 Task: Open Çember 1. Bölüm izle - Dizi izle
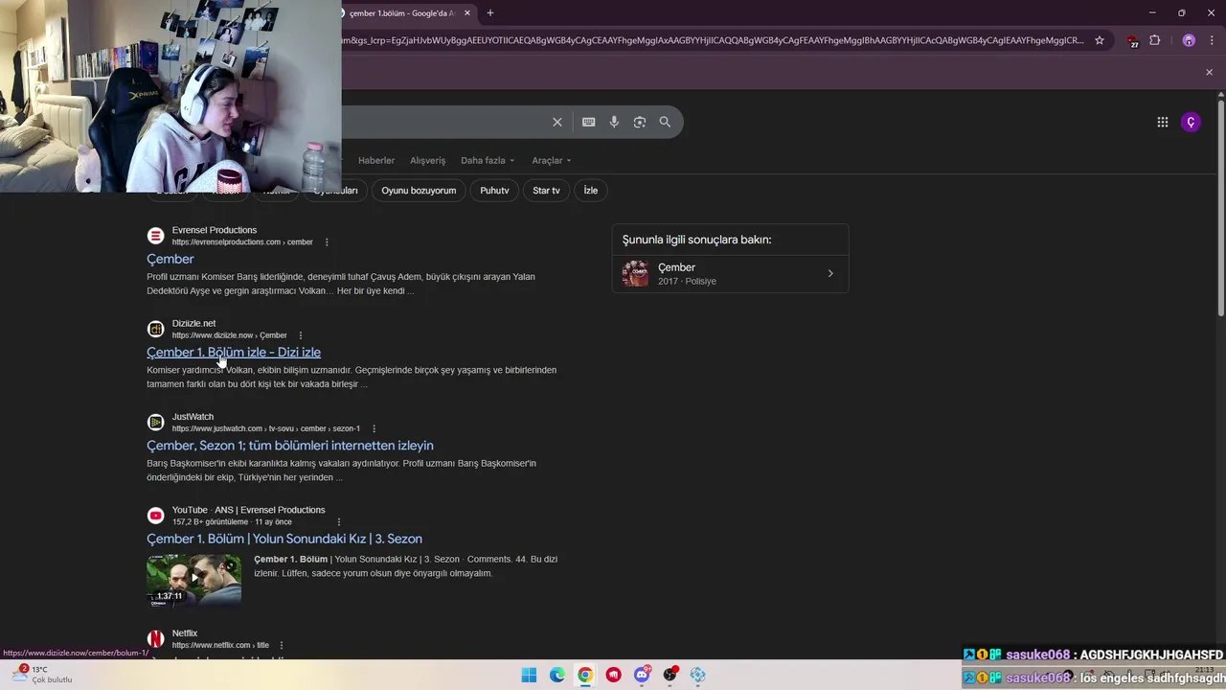point(234,352)
